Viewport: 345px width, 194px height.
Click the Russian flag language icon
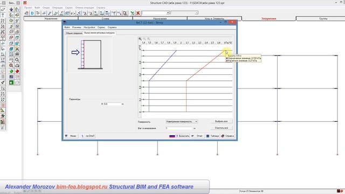pos(172,136)
